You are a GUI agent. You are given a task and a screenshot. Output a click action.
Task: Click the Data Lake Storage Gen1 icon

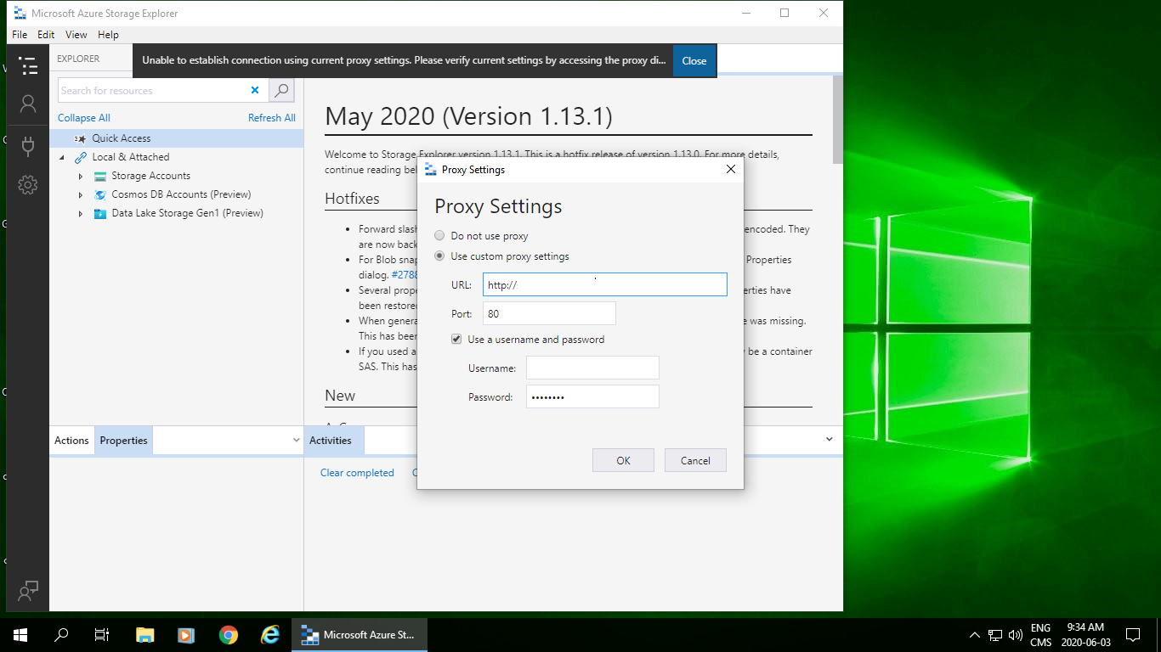pyautogui.click(x=101, y=213)
